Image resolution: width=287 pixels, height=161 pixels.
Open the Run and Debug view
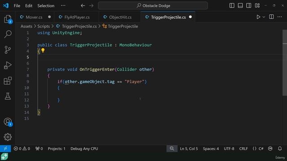[8, 65]
